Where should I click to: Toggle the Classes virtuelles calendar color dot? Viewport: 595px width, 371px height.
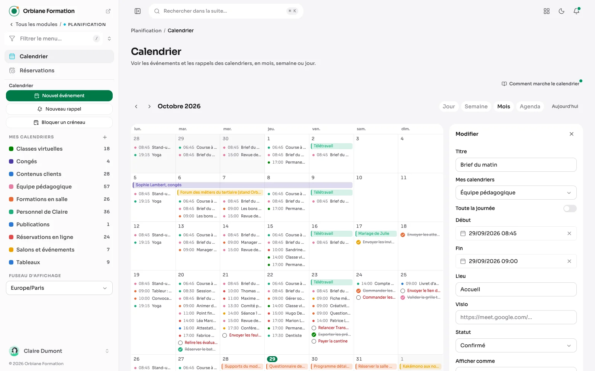(11, 149)
